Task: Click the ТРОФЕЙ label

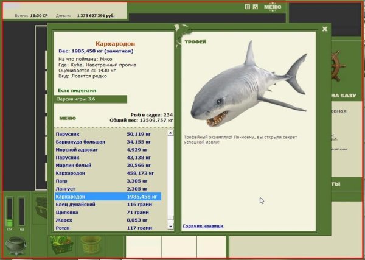Action: 195,42
